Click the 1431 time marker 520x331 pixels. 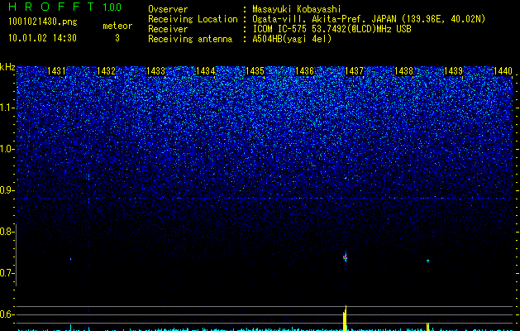(56, 70)
